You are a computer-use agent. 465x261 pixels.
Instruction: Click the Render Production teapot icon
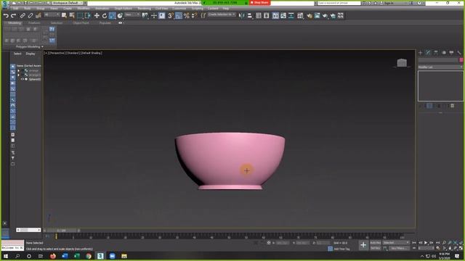tap(325, 16)
